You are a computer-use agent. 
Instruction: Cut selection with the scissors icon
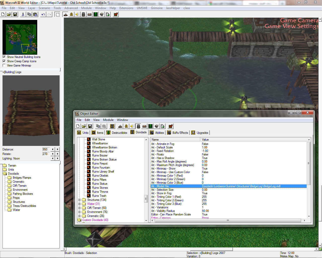pos(23,14)
